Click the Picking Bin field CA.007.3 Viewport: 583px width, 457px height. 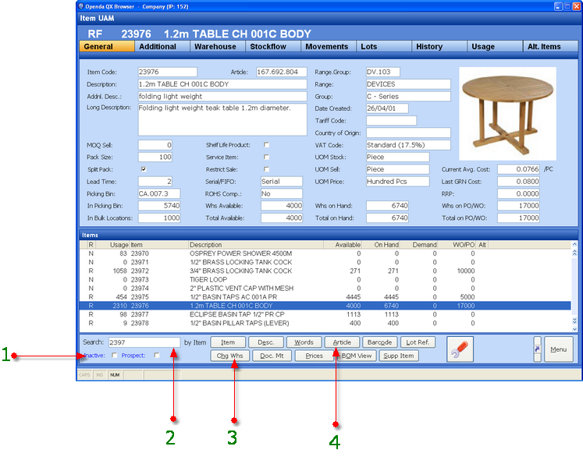pyautogui.click(x=159, y=194)
